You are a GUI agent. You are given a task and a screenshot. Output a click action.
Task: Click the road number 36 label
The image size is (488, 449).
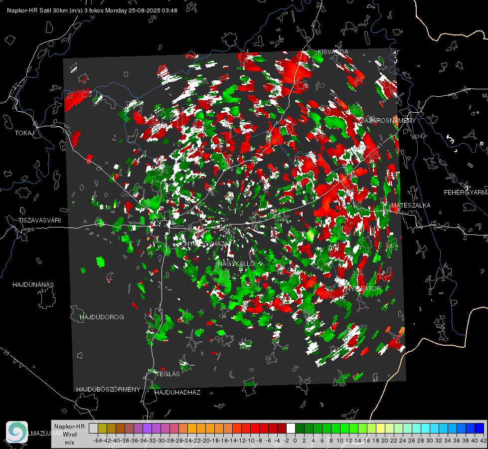pyautogui.click(x=31, y=229)
